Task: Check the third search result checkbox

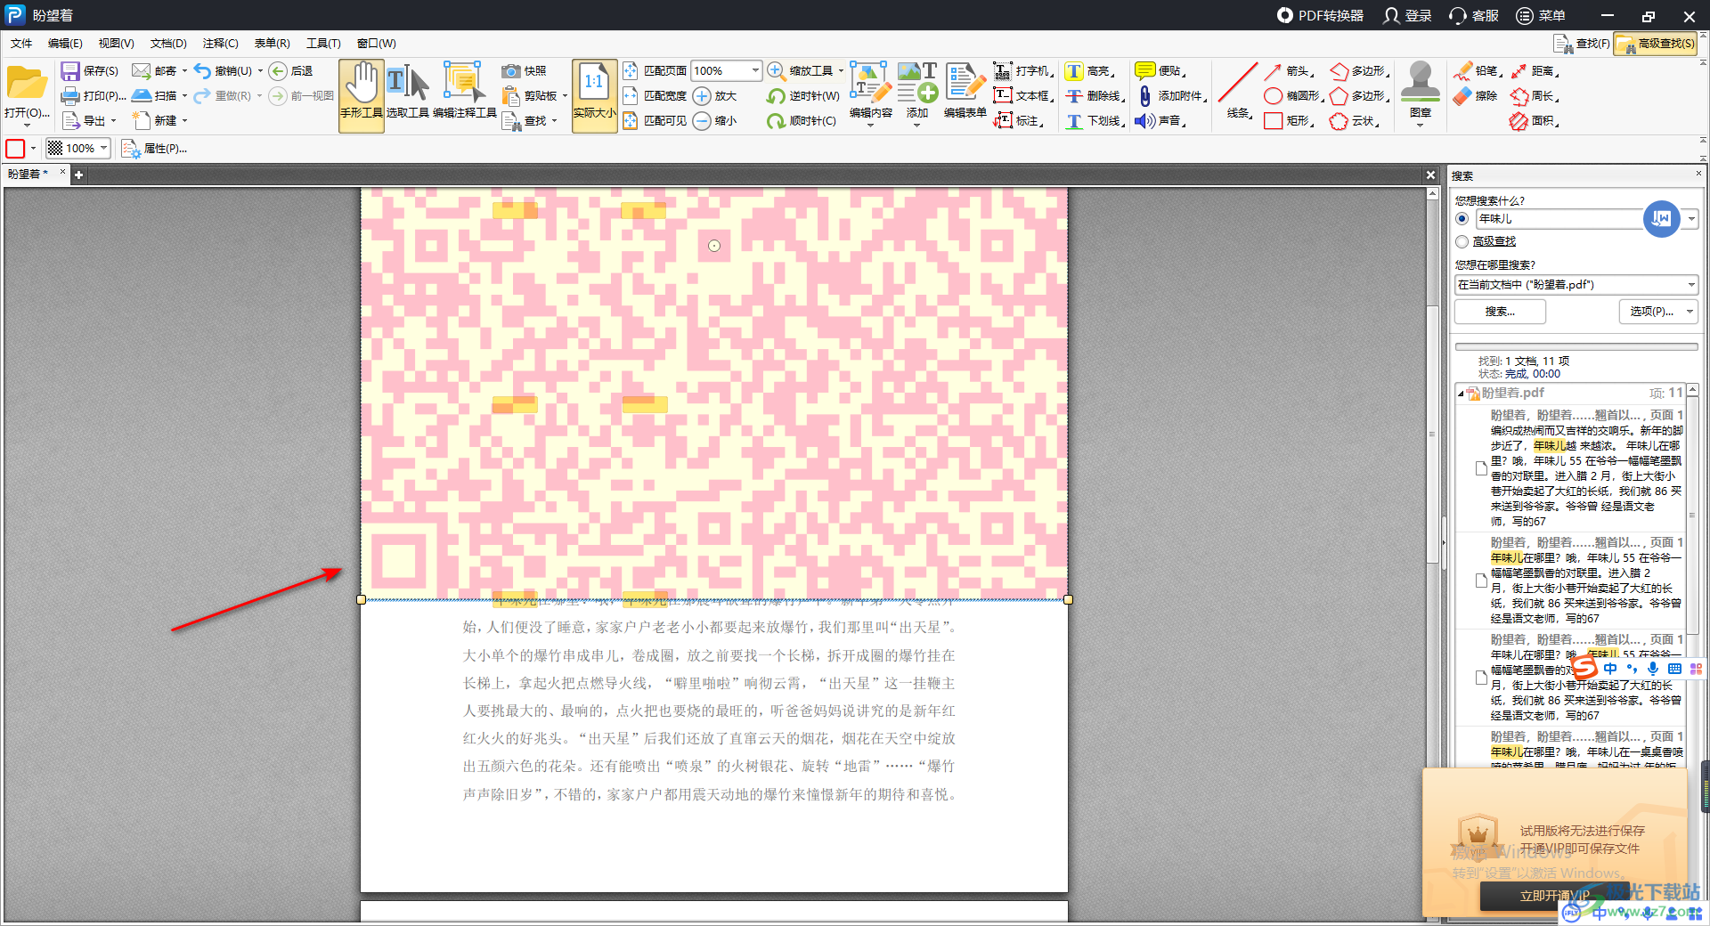Action: (1481, 678)
